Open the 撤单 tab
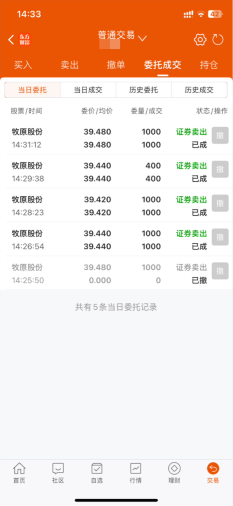The height and width of the screenshot is (506, 233). click(116, 65)
